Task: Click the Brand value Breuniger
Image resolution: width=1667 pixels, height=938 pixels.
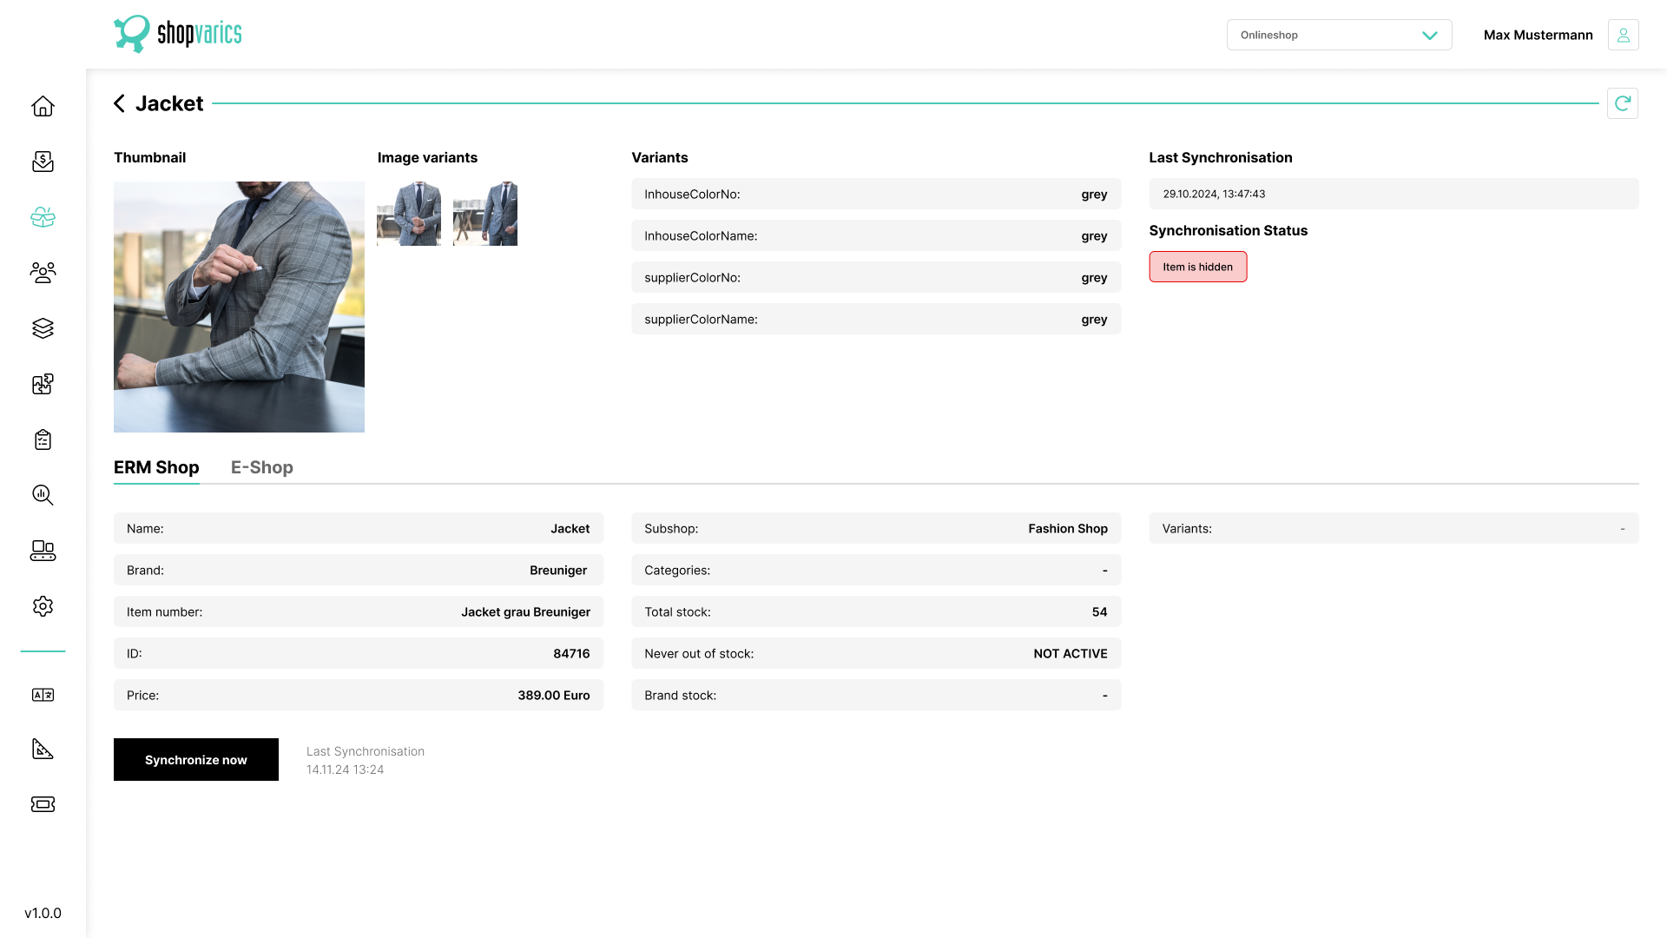Action: (558, 570)
